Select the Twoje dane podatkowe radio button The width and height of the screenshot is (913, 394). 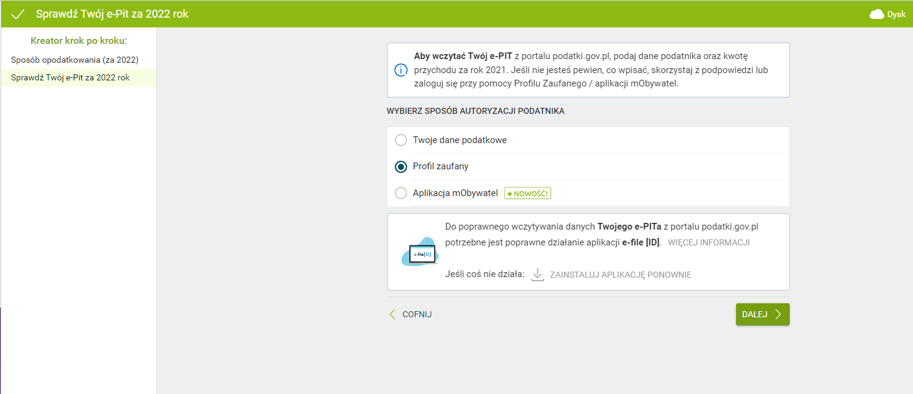[401, 140]
